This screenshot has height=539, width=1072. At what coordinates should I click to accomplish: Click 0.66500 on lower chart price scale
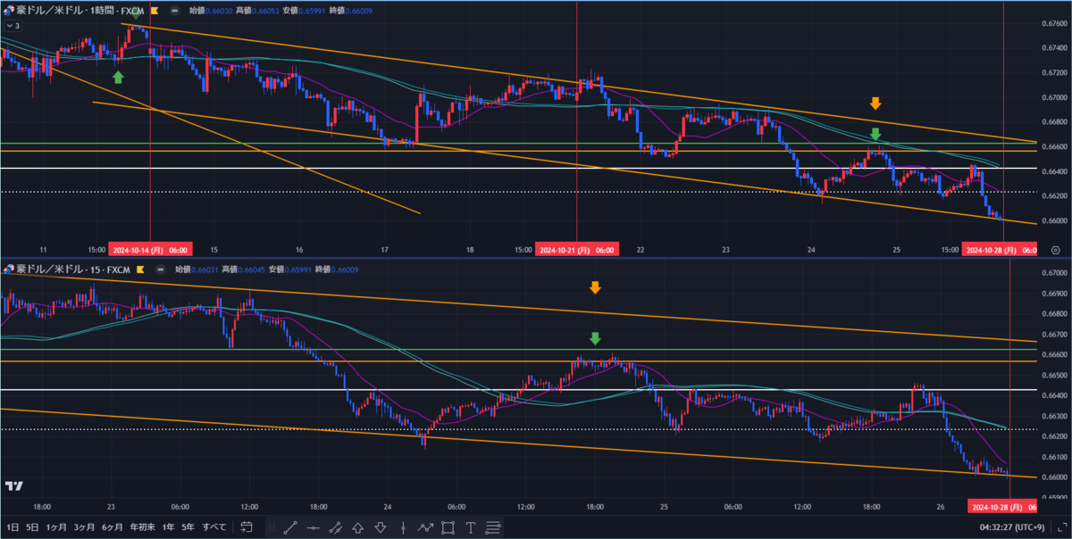(x=1054, y=375)
